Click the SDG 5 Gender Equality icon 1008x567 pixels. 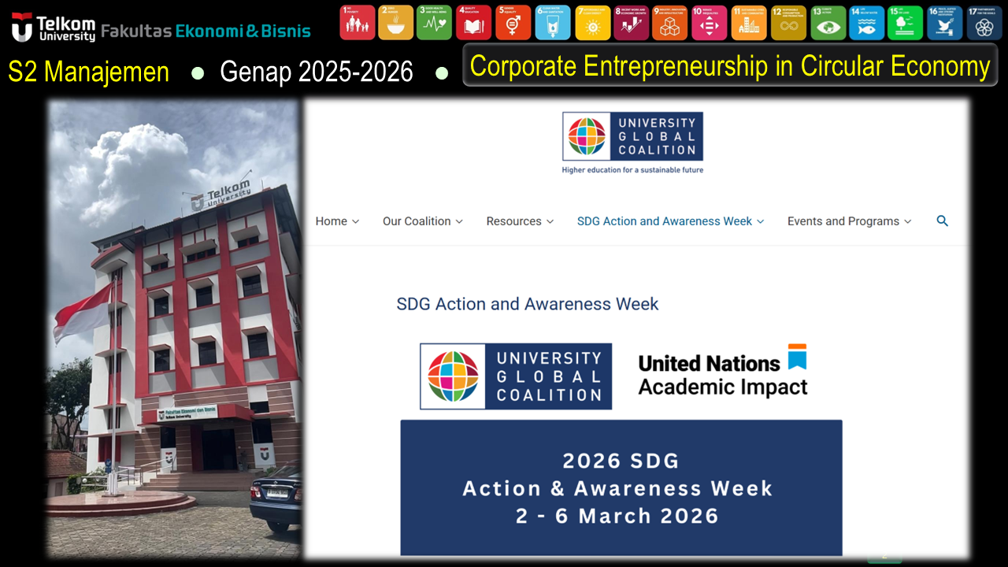click(513, 22)
